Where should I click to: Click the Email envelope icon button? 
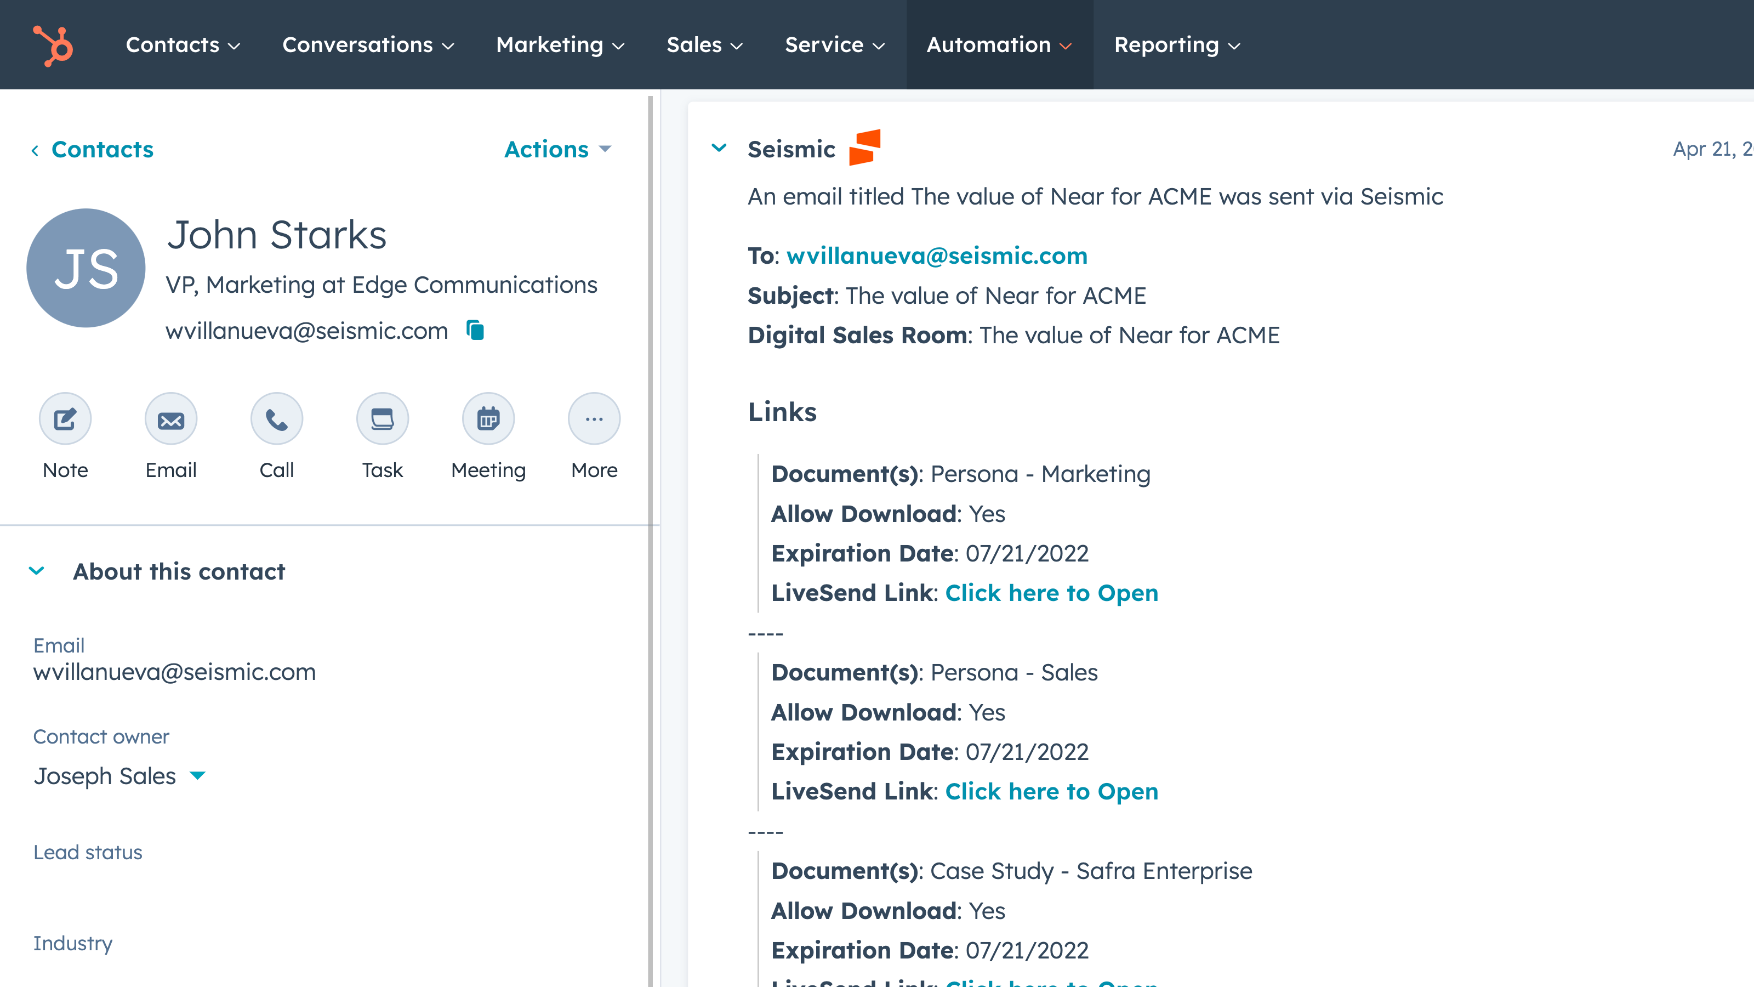[x=171, y=418]
